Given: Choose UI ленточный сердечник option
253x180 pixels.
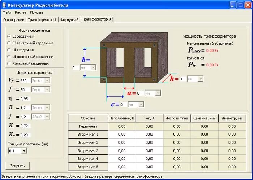Looking at the screenshot, I should coord(30,57).
